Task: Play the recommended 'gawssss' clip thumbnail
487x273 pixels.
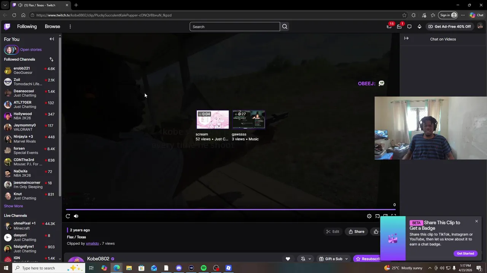Action: tap(248, 120)
